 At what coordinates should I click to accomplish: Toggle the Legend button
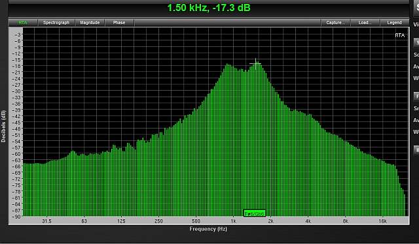tap(394, 23)
